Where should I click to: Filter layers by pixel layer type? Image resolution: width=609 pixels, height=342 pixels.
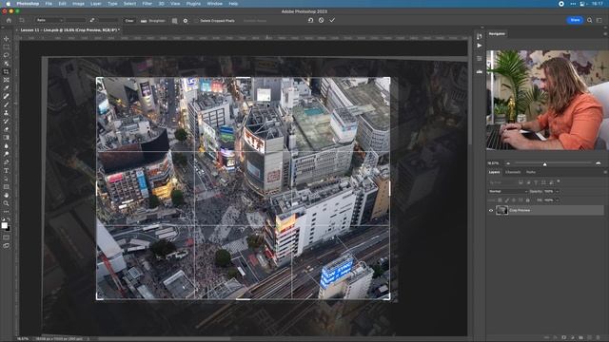click(521, 182)
